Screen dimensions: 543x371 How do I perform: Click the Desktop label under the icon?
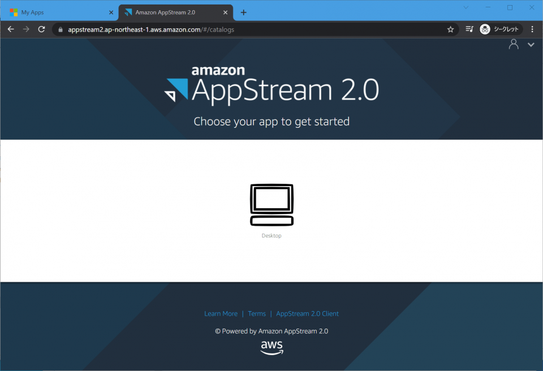[x=271, y=236]
